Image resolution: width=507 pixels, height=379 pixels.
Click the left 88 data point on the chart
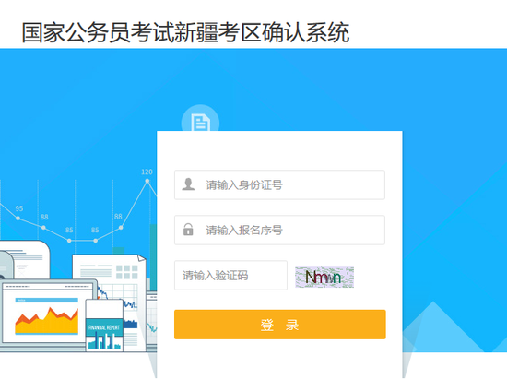(43, 228)
